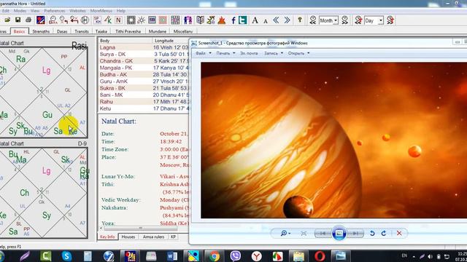Select the KP bottom tab
Screen dimensions: 467x262
pos(173,237)
